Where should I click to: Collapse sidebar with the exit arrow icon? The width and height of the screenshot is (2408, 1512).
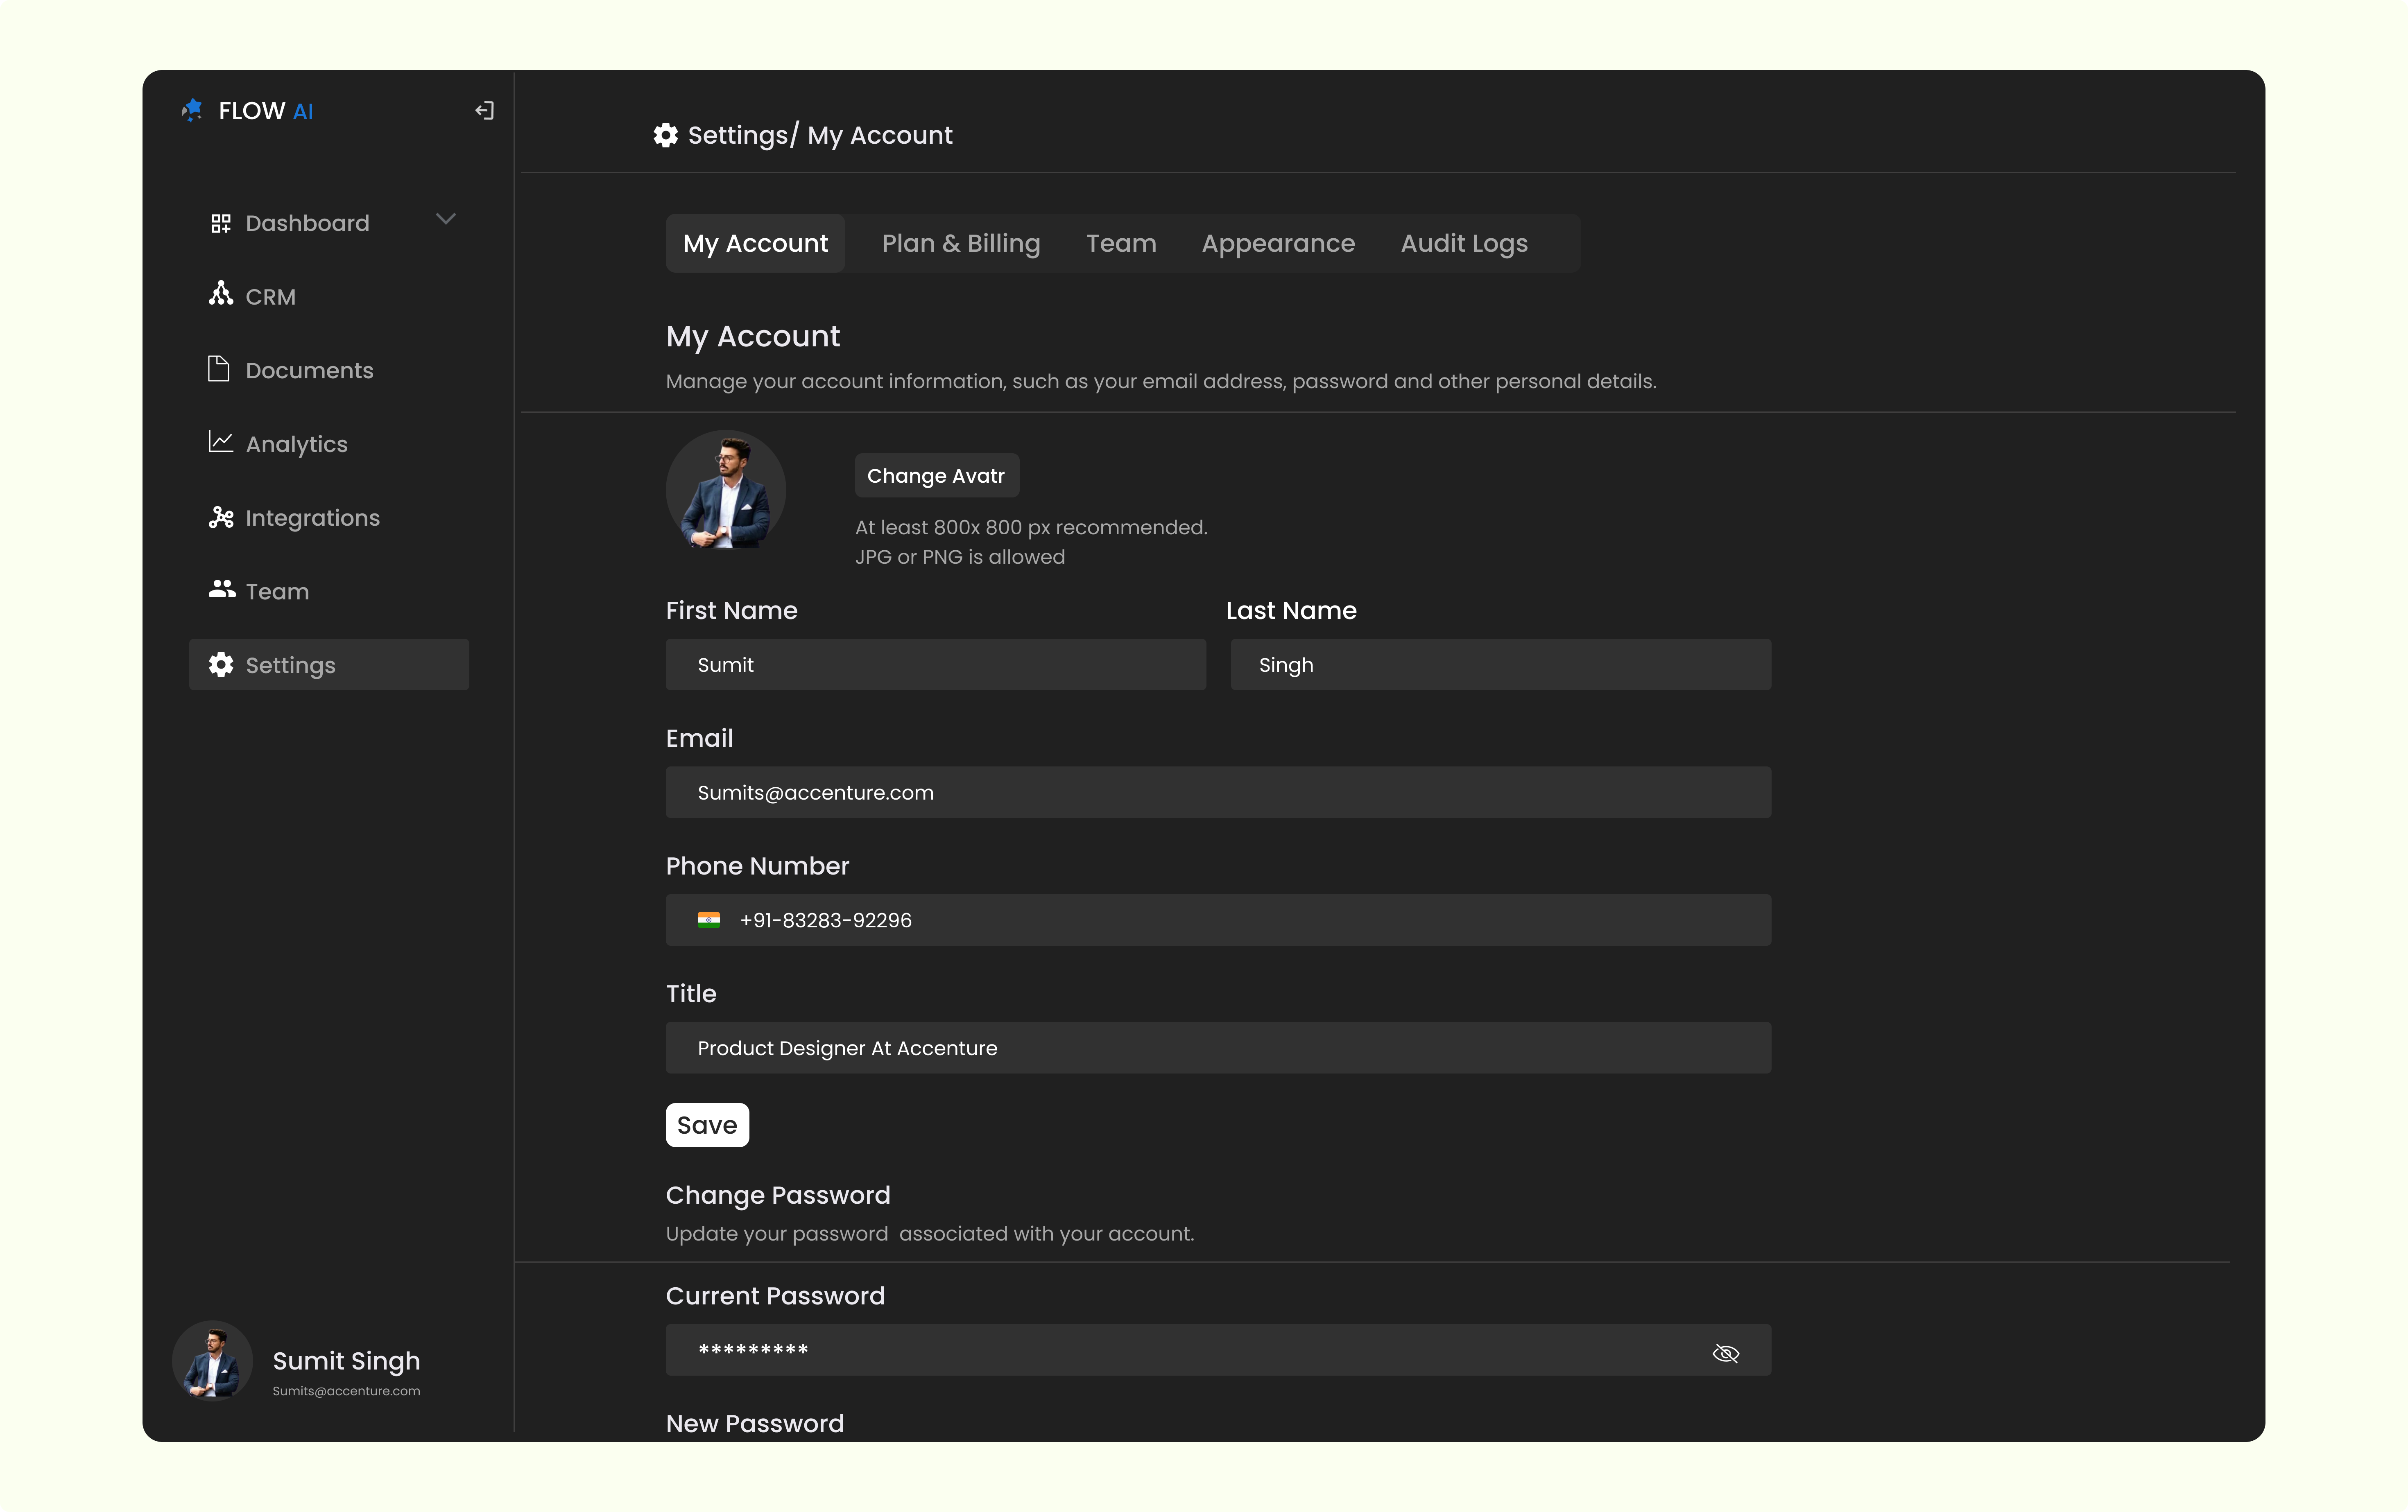(x=484, y=110)
